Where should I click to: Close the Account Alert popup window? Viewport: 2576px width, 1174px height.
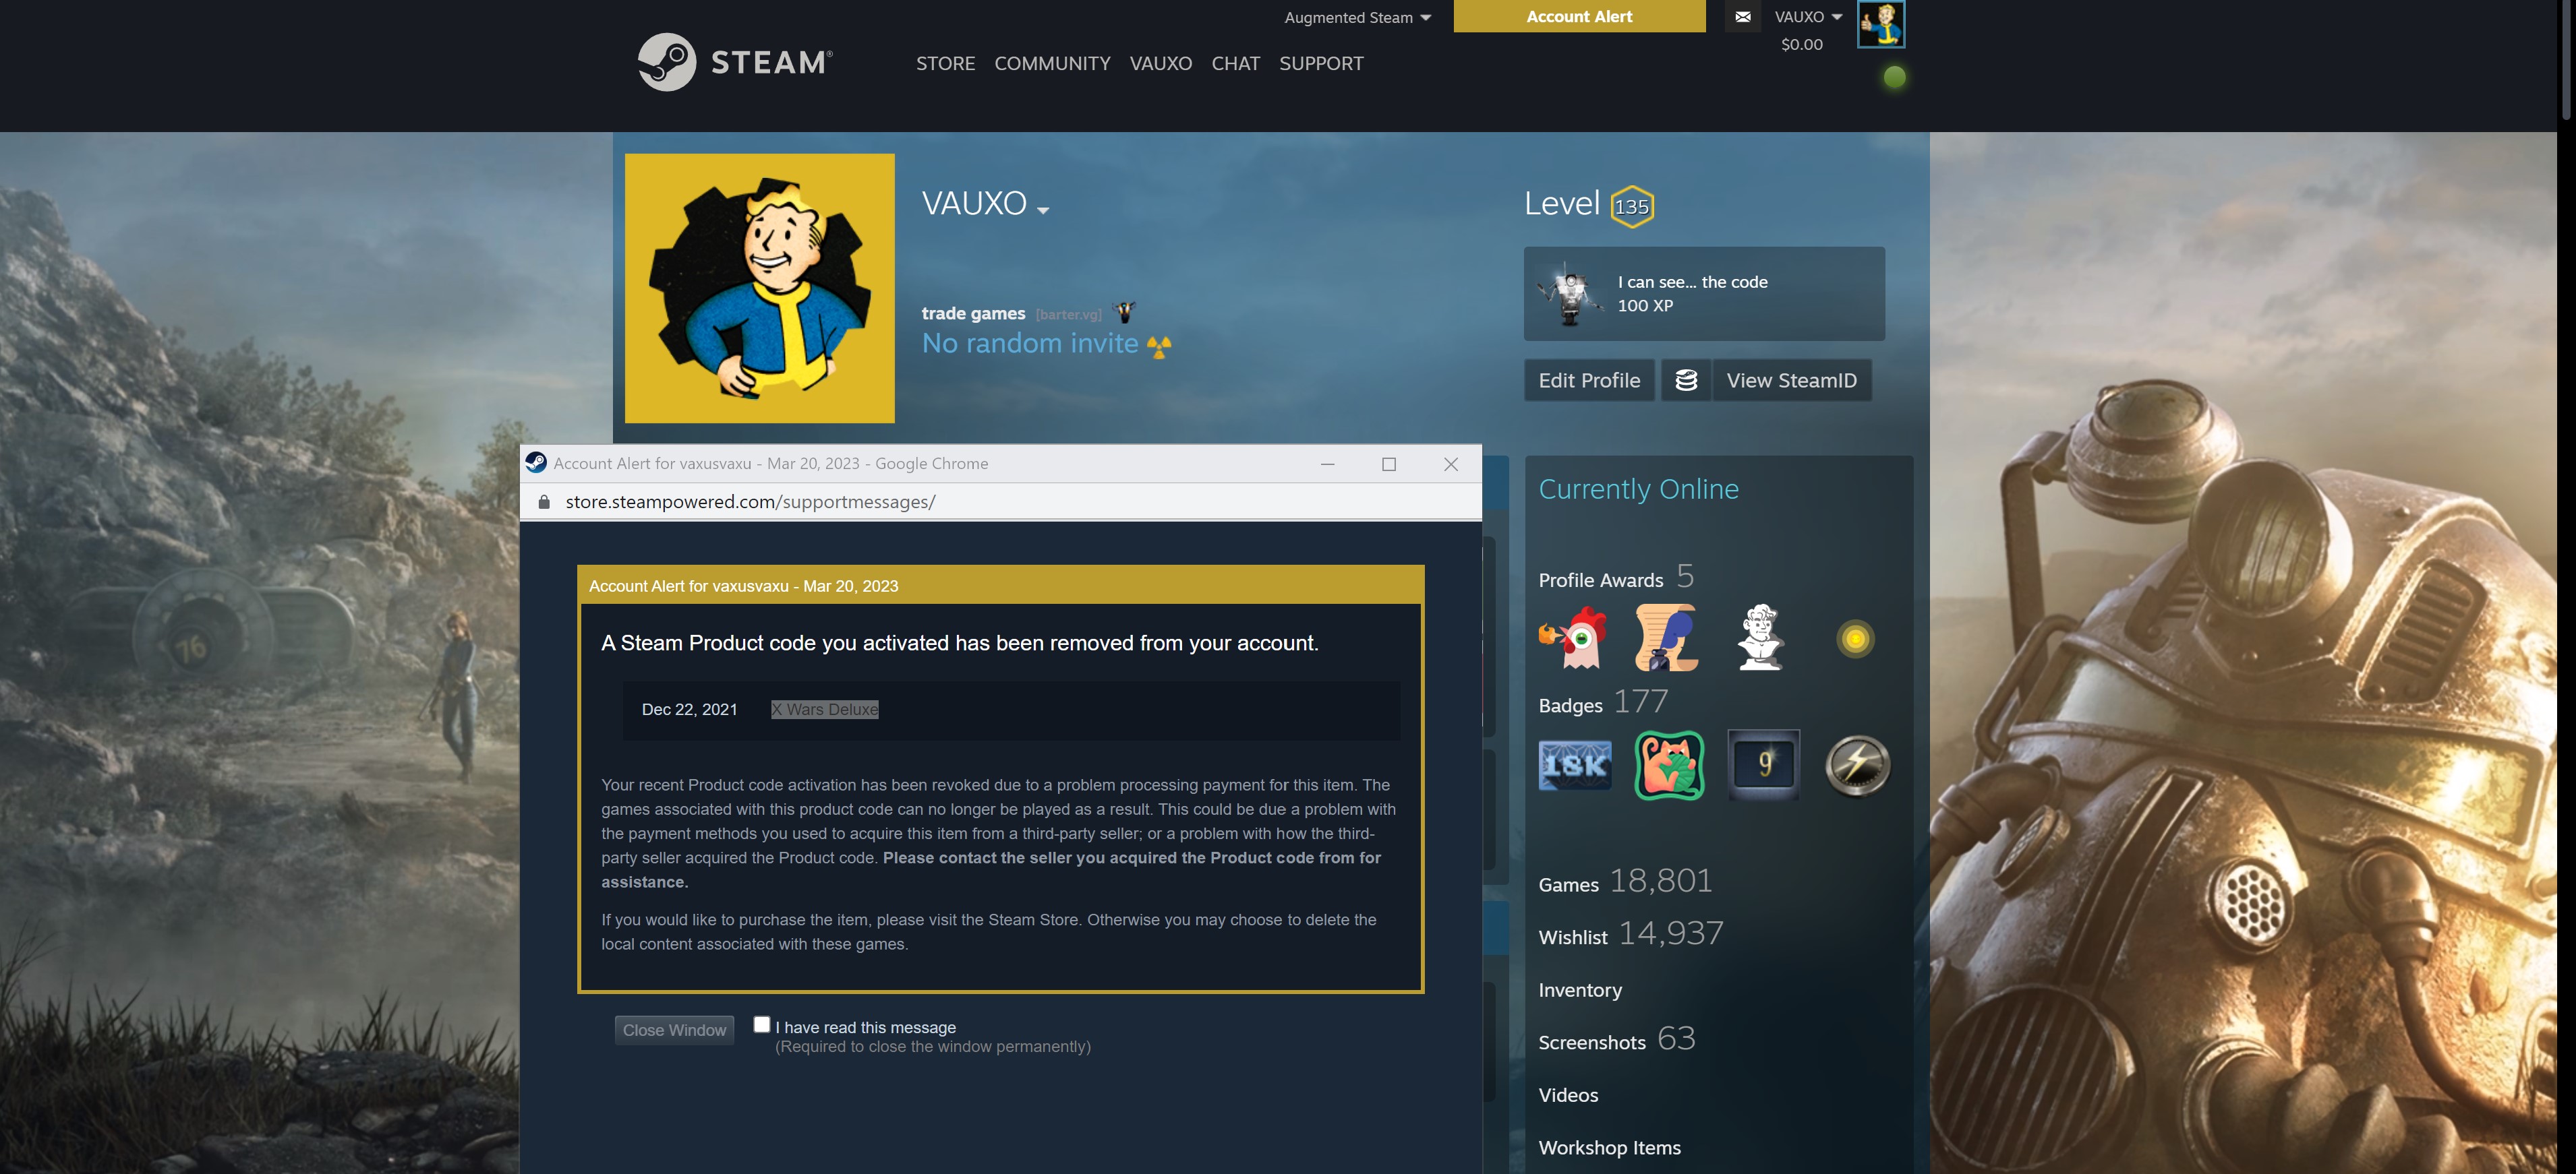point(1450,464)
